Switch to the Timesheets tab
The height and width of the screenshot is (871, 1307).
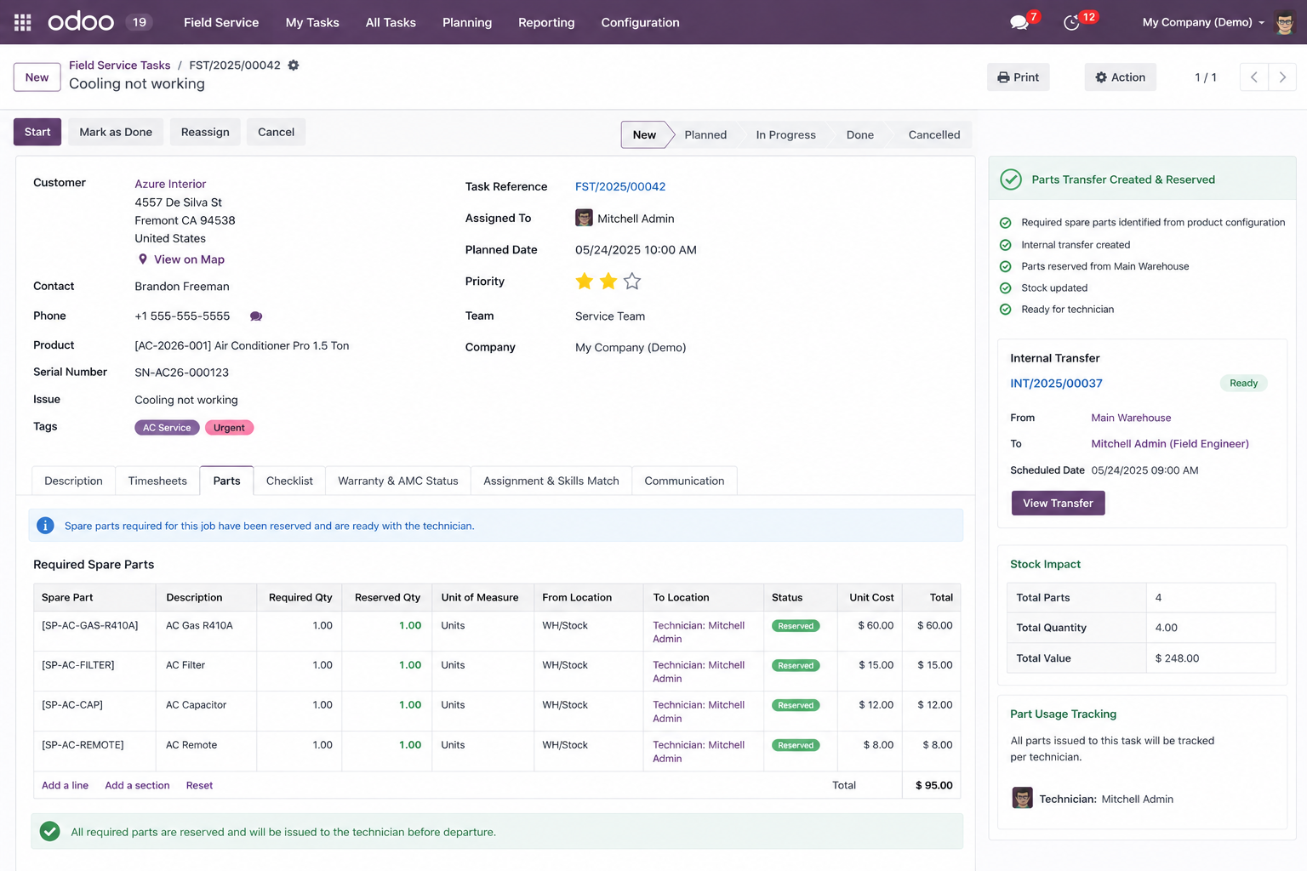[x=157, y=481]
